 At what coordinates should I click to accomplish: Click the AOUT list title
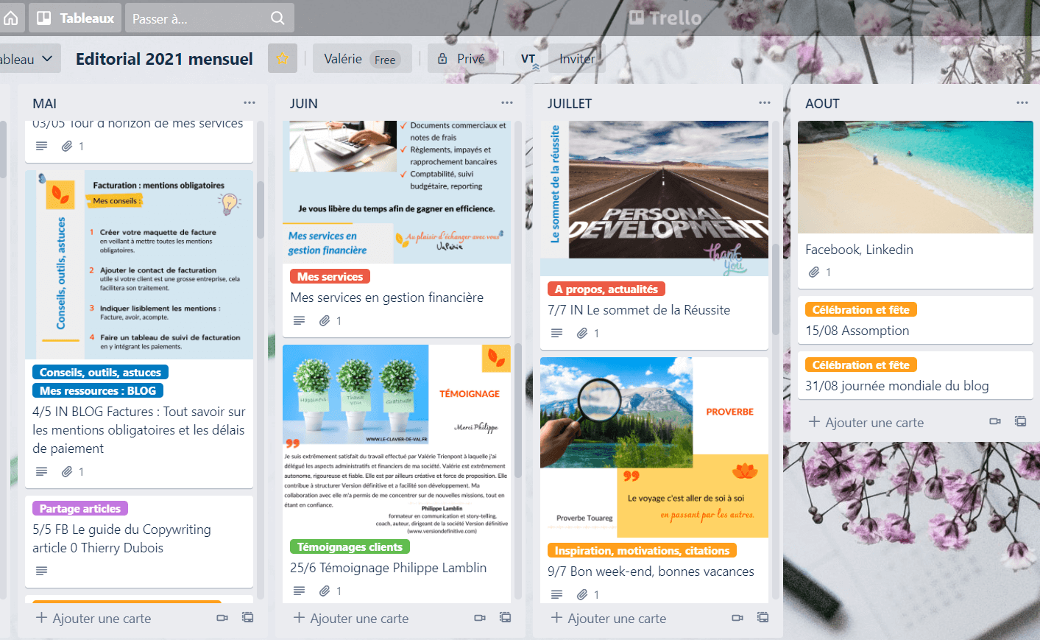pos(823,104)
